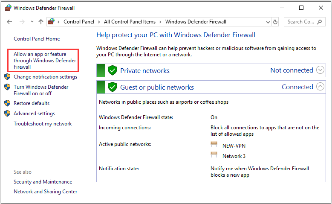Screen dimensions: 332x204
Task: Open Security and Maintenance link
Action: click(43, 182)
